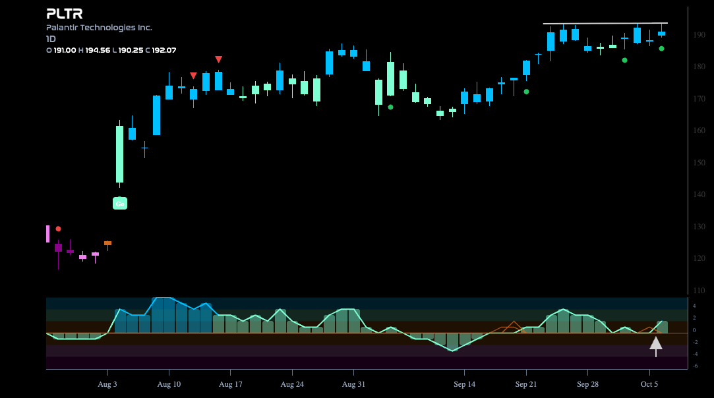Click the Aug 10 date label
The height and width of the screenshot is (398, 714).
pos(169,384)
